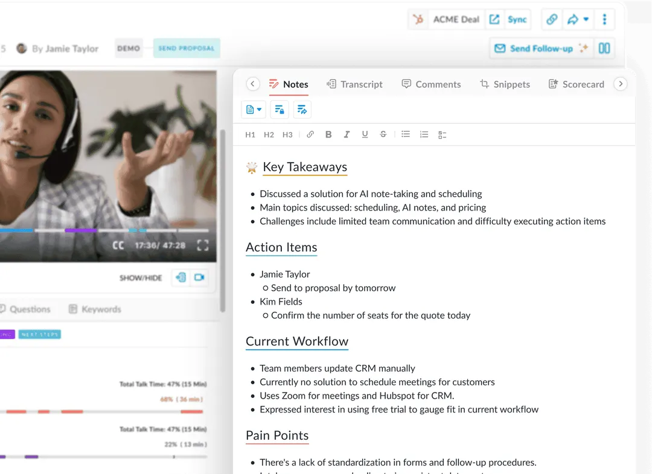The height and width of the screenshot is (474, 652).
Task: Click the red talk-time track bar
Action: [x=104, y=412]
